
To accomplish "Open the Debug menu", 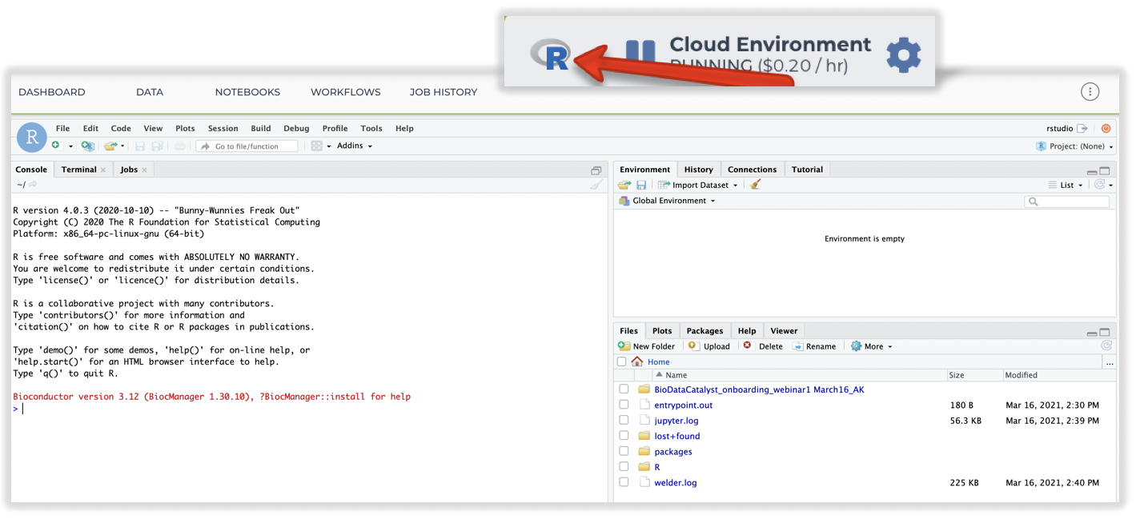I will click(x=296, y=128).
